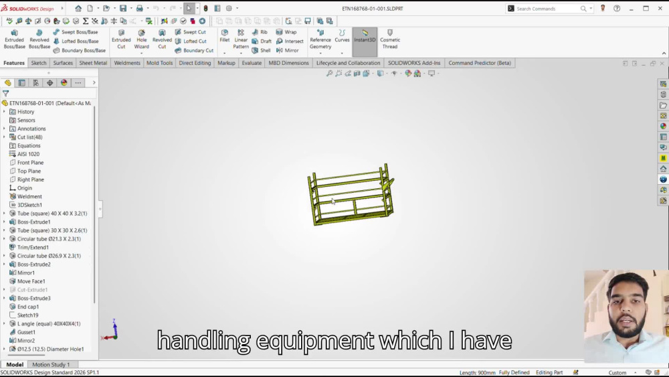Toggle the Instant3D button
Screen dimensions: 669x377
click(x=365, y=42)
